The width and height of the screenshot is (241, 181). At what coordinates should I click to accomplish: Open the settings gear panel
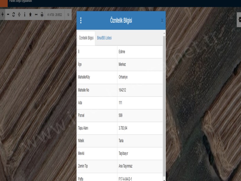point(239,19)
